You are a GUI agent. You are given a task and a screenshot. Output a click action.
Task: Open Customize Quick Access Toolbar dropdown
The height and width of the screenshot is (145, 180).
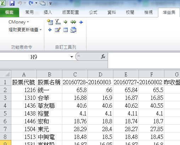pyautogui.click(x=51, y=4)
